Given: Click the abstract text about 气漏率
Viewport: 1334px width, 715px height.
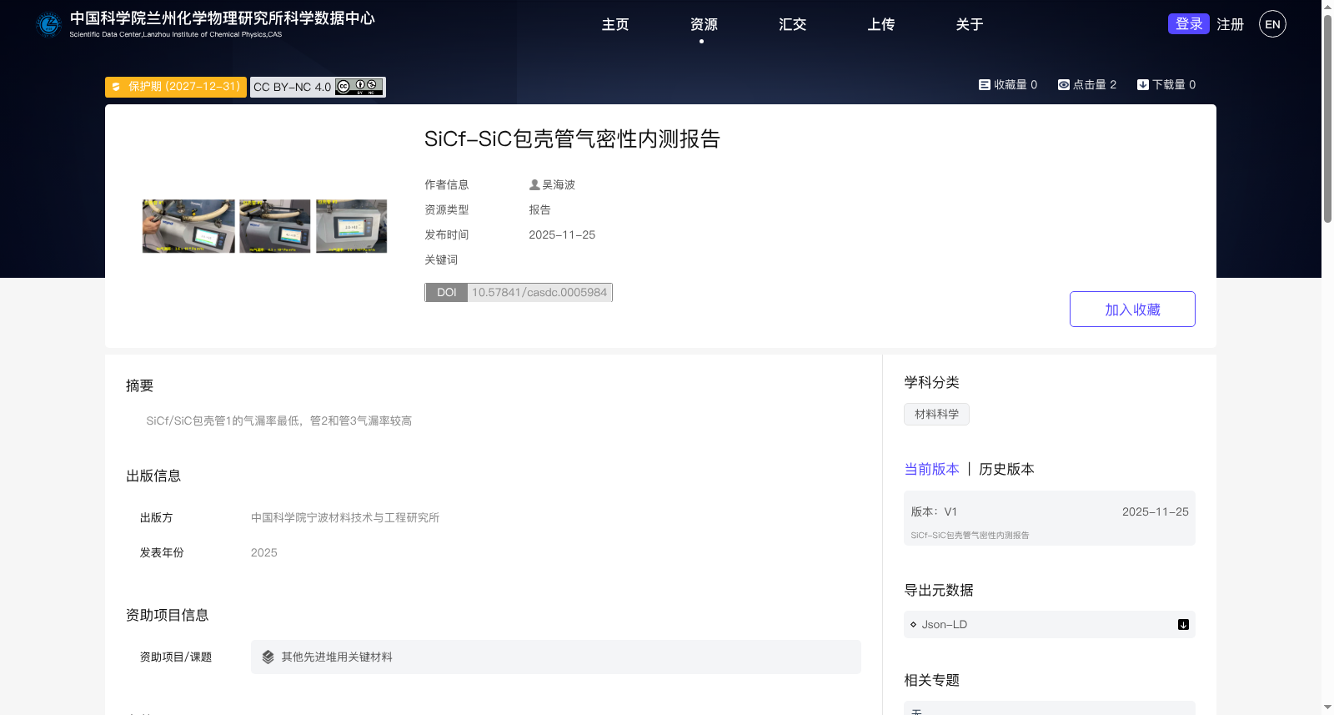Looking at the screenshot, I should 278,421.
